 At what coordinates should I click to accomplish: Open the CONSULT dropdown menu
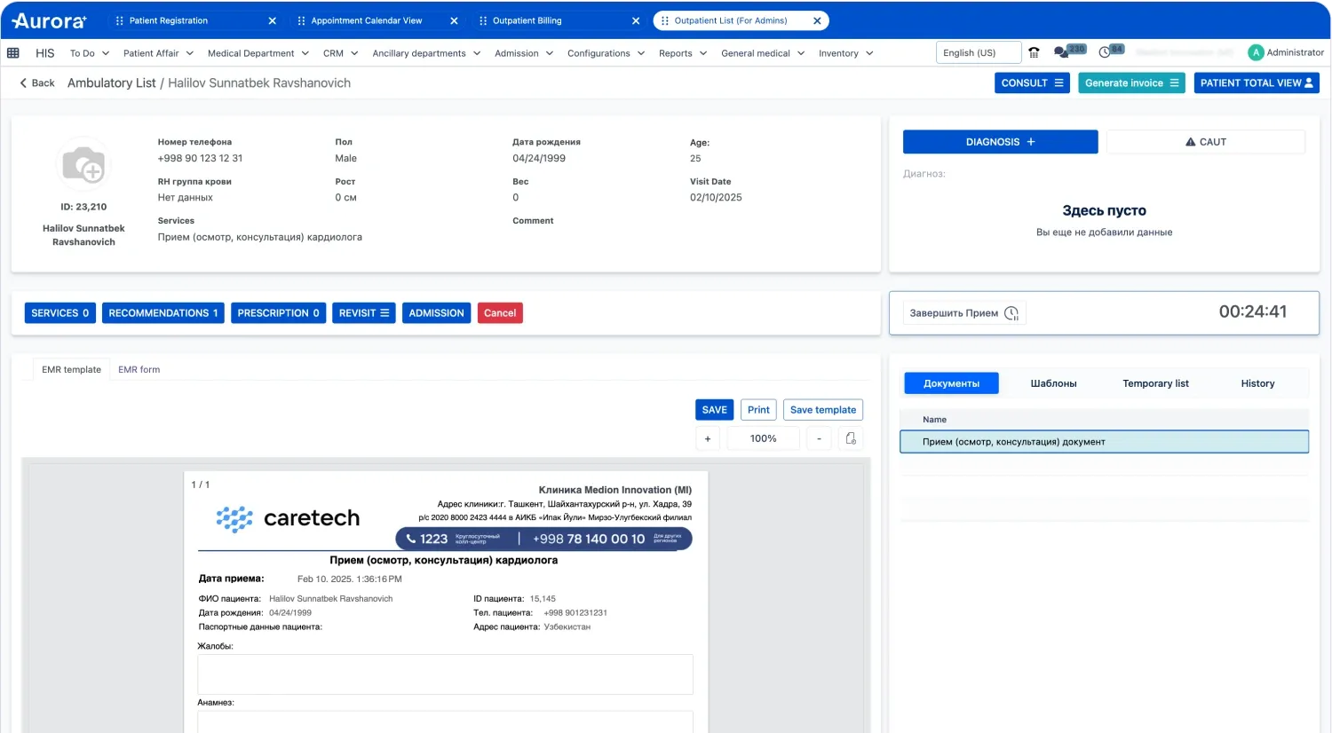pos(1031,83)
